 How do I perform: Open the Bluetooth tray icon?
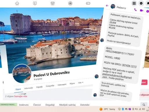[123, 109]
